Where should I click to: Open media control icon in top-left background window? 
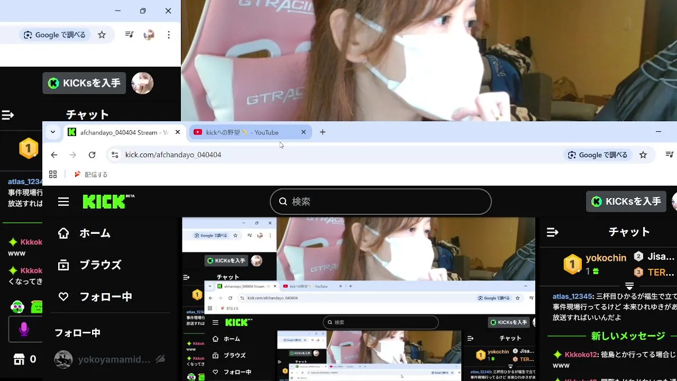[x=129, y=34]
